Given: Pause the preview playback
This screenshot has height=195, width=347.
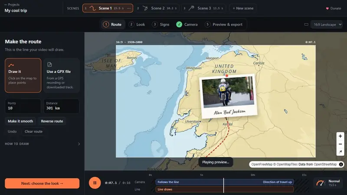Looking at the screenshot, I should pos(95,183).
